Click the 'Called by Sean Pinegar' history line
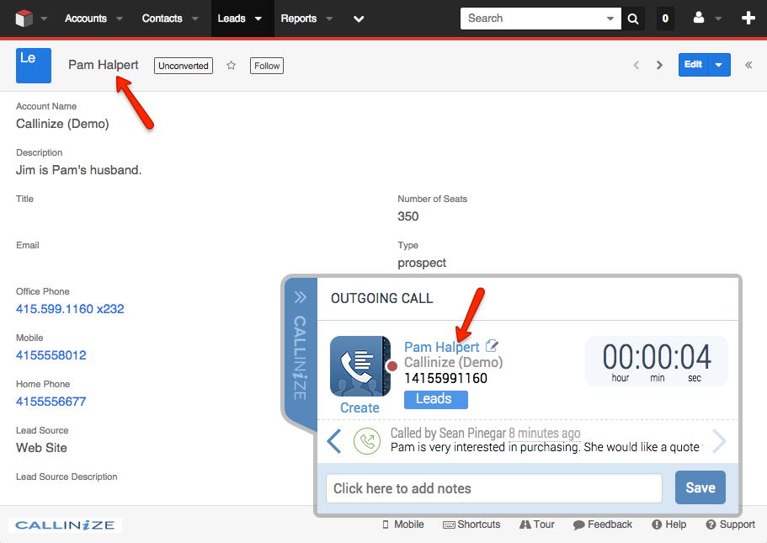 click(x=485, y=433)
